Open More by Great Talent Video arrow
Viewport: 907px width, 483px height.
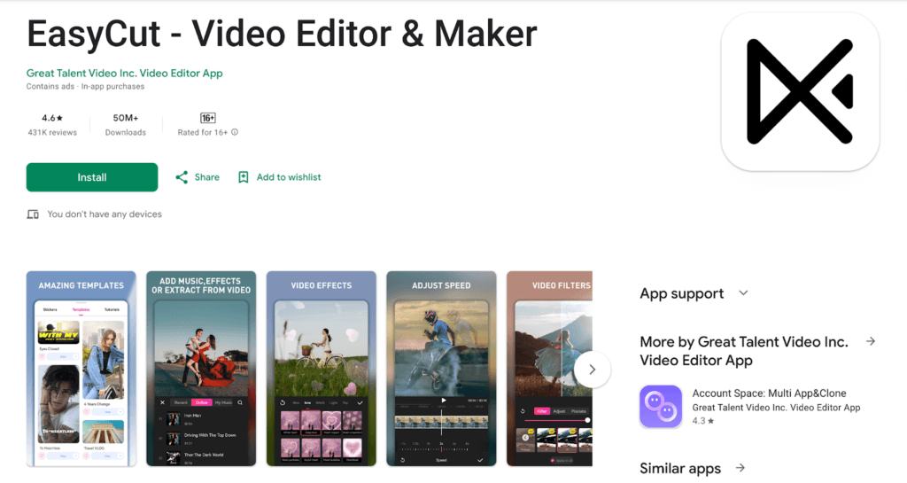pos(871,341)
